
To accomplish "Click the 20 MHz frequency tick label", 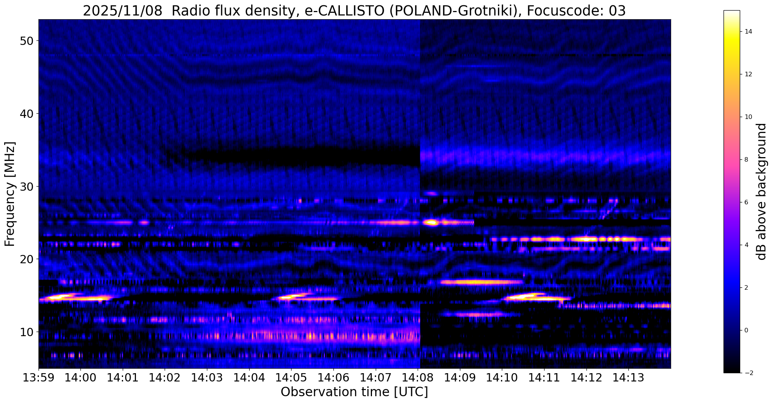I will pyautogui.click(x=26, y=259).
